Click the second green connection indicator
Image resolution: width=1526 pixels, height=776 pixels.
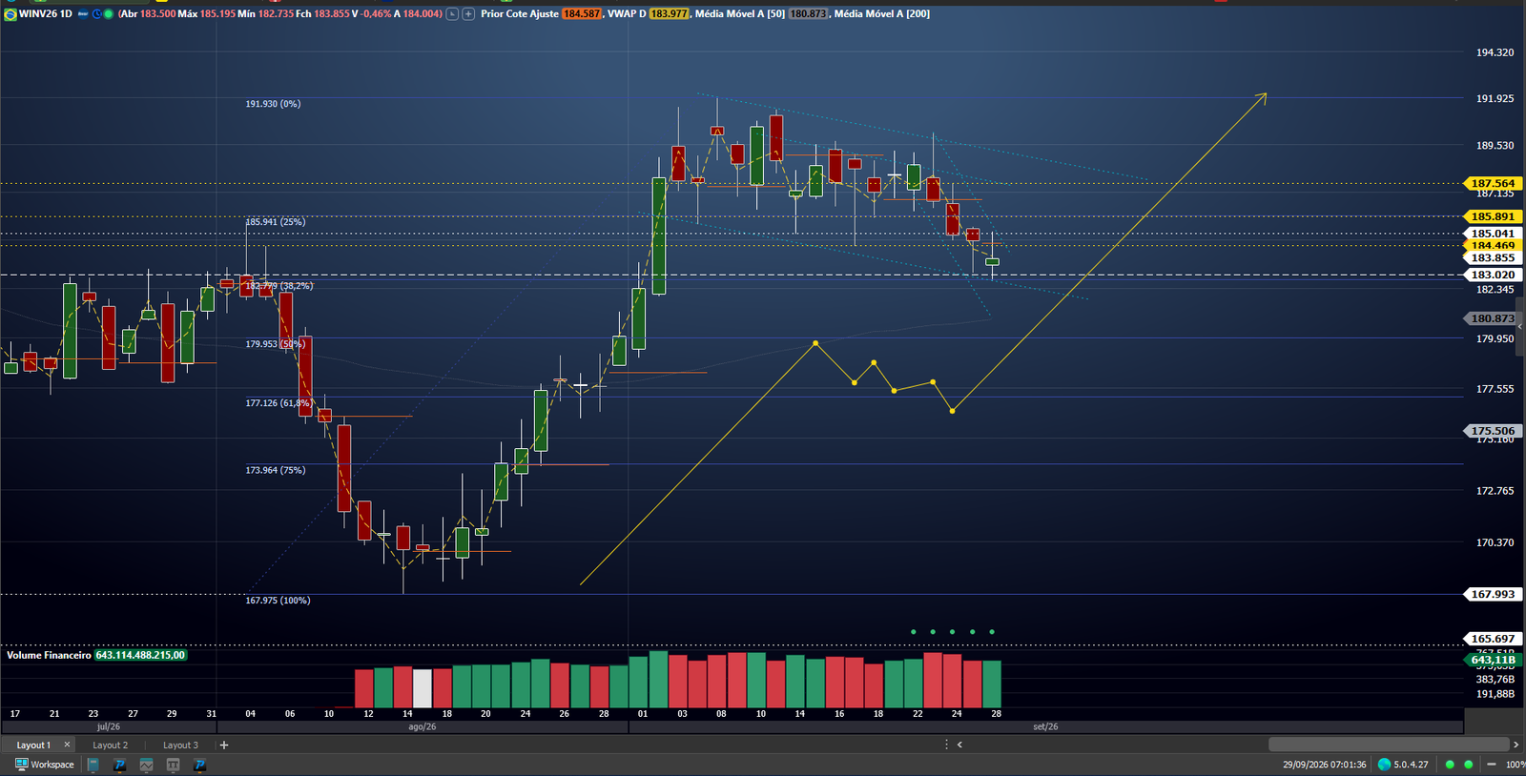[1469, 765]
